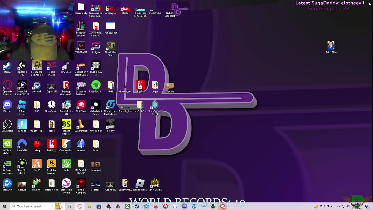The height and width of the screenshot is (210, 373).
Task: Launch SteamVR desktop shortcut
Action: tap(37, 87)
